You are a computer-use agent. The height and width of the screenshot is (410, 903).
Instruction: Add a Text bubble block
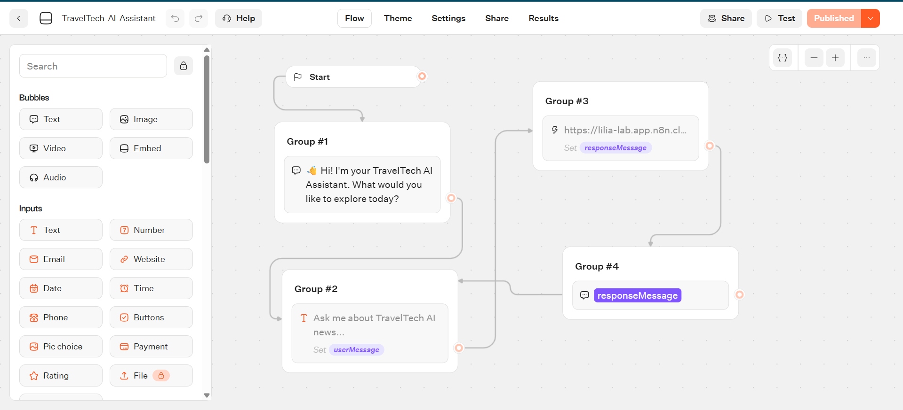(61, 119)
